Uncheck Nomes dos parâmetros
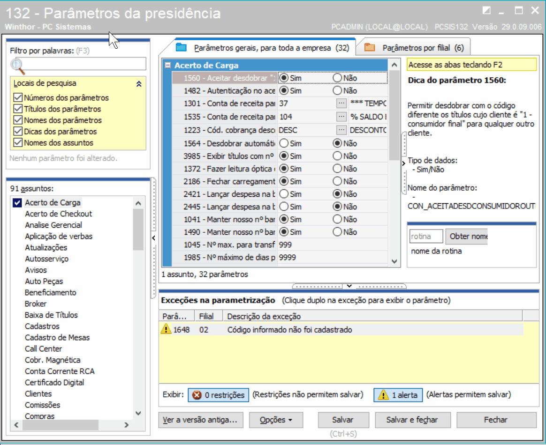This screenshot has width=546, height=445. point(18,120)
